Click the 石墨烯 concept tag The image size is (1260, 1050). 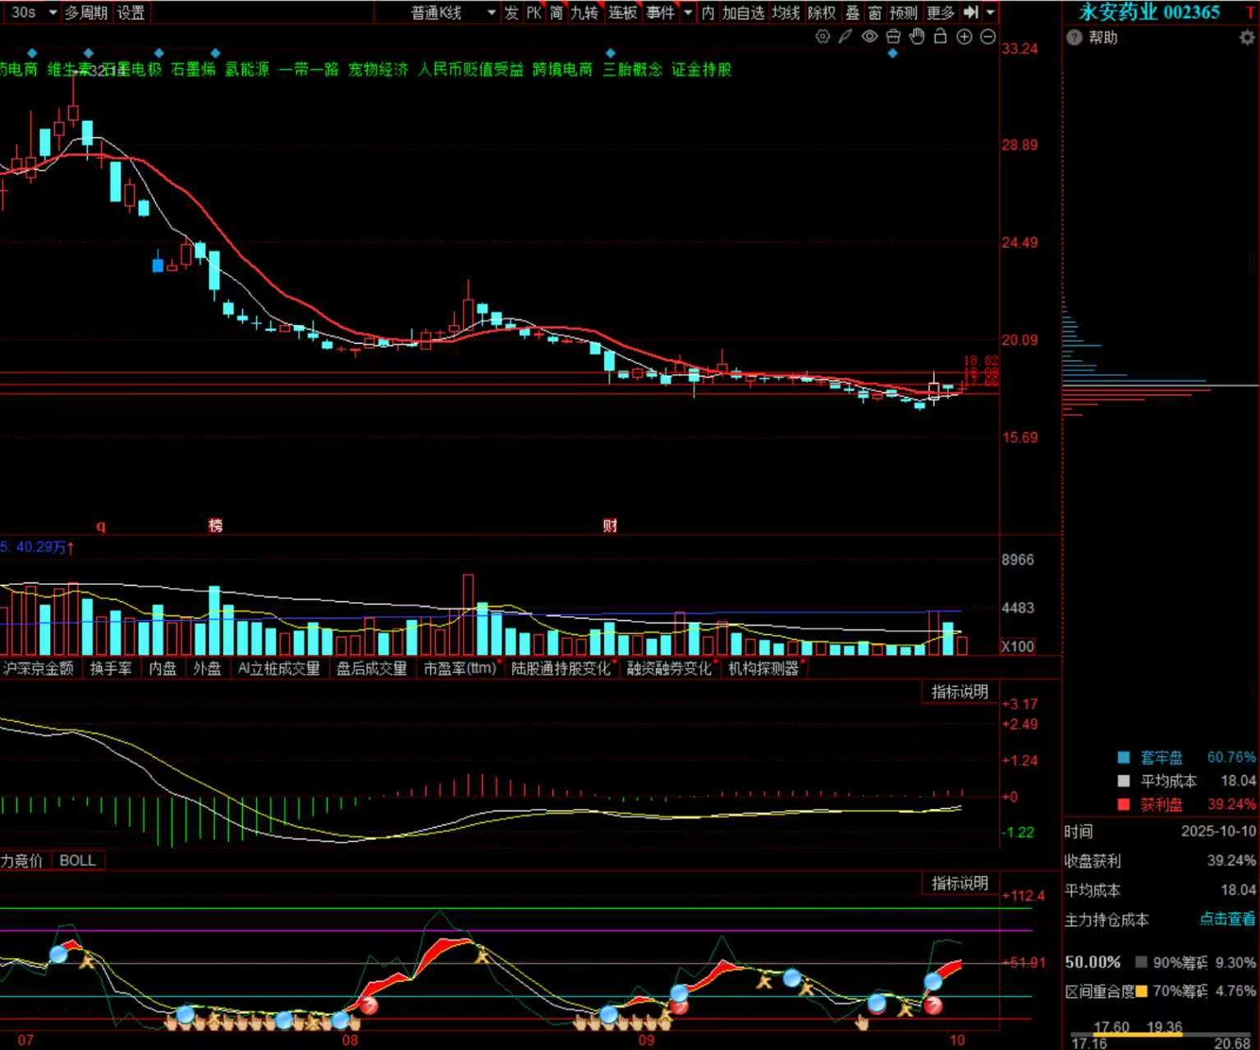tap(193, 70)
